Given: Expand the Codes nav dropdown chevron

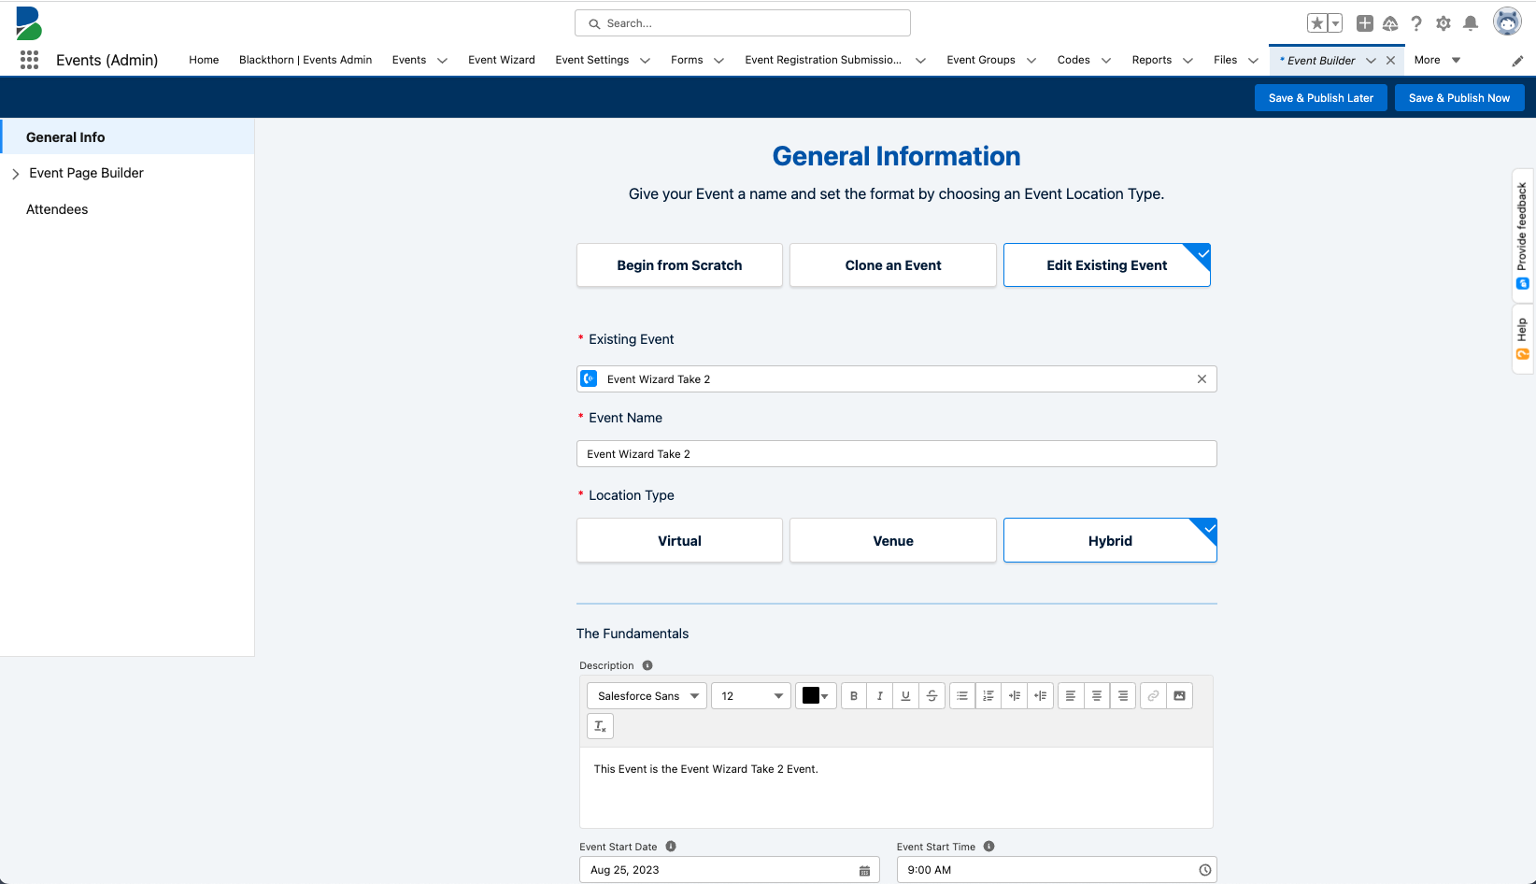Looking at the screenshot, I should coord(1106,61).
